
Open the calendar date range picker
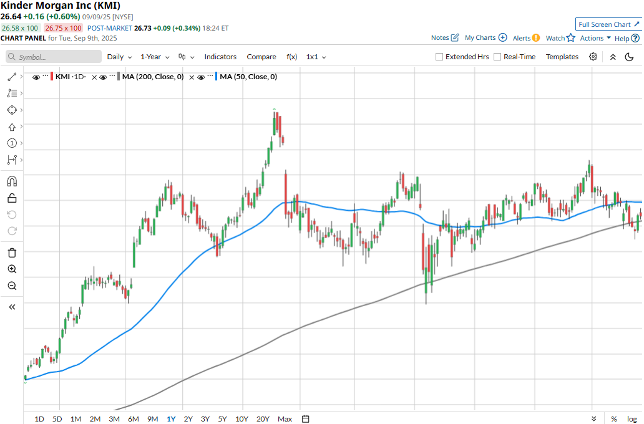point(306,418)
